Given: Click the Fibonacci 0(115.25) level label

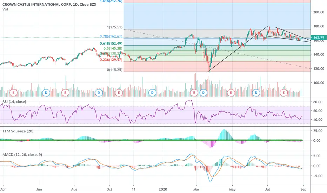Looking at the screenshot, I should click(115, 70).
